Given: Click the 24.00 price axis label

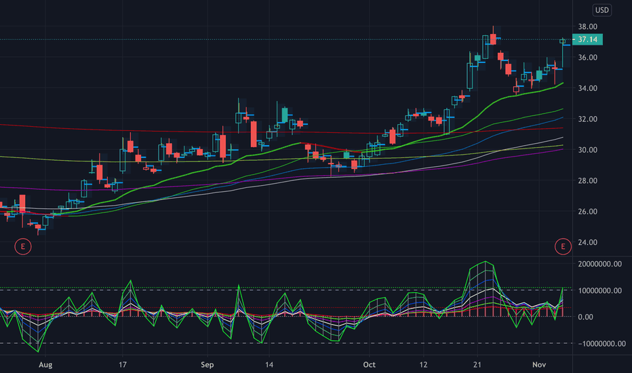Looking at the screenshot, I should pos(588,242).
